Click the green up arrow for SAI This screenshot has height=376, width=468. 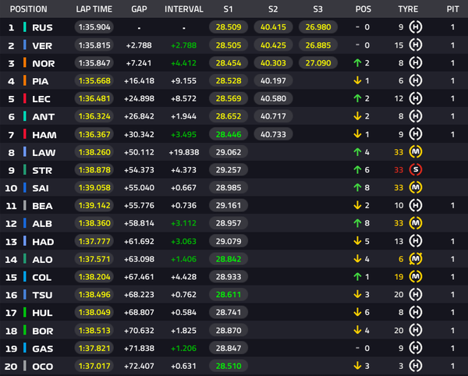click(357, 187)
